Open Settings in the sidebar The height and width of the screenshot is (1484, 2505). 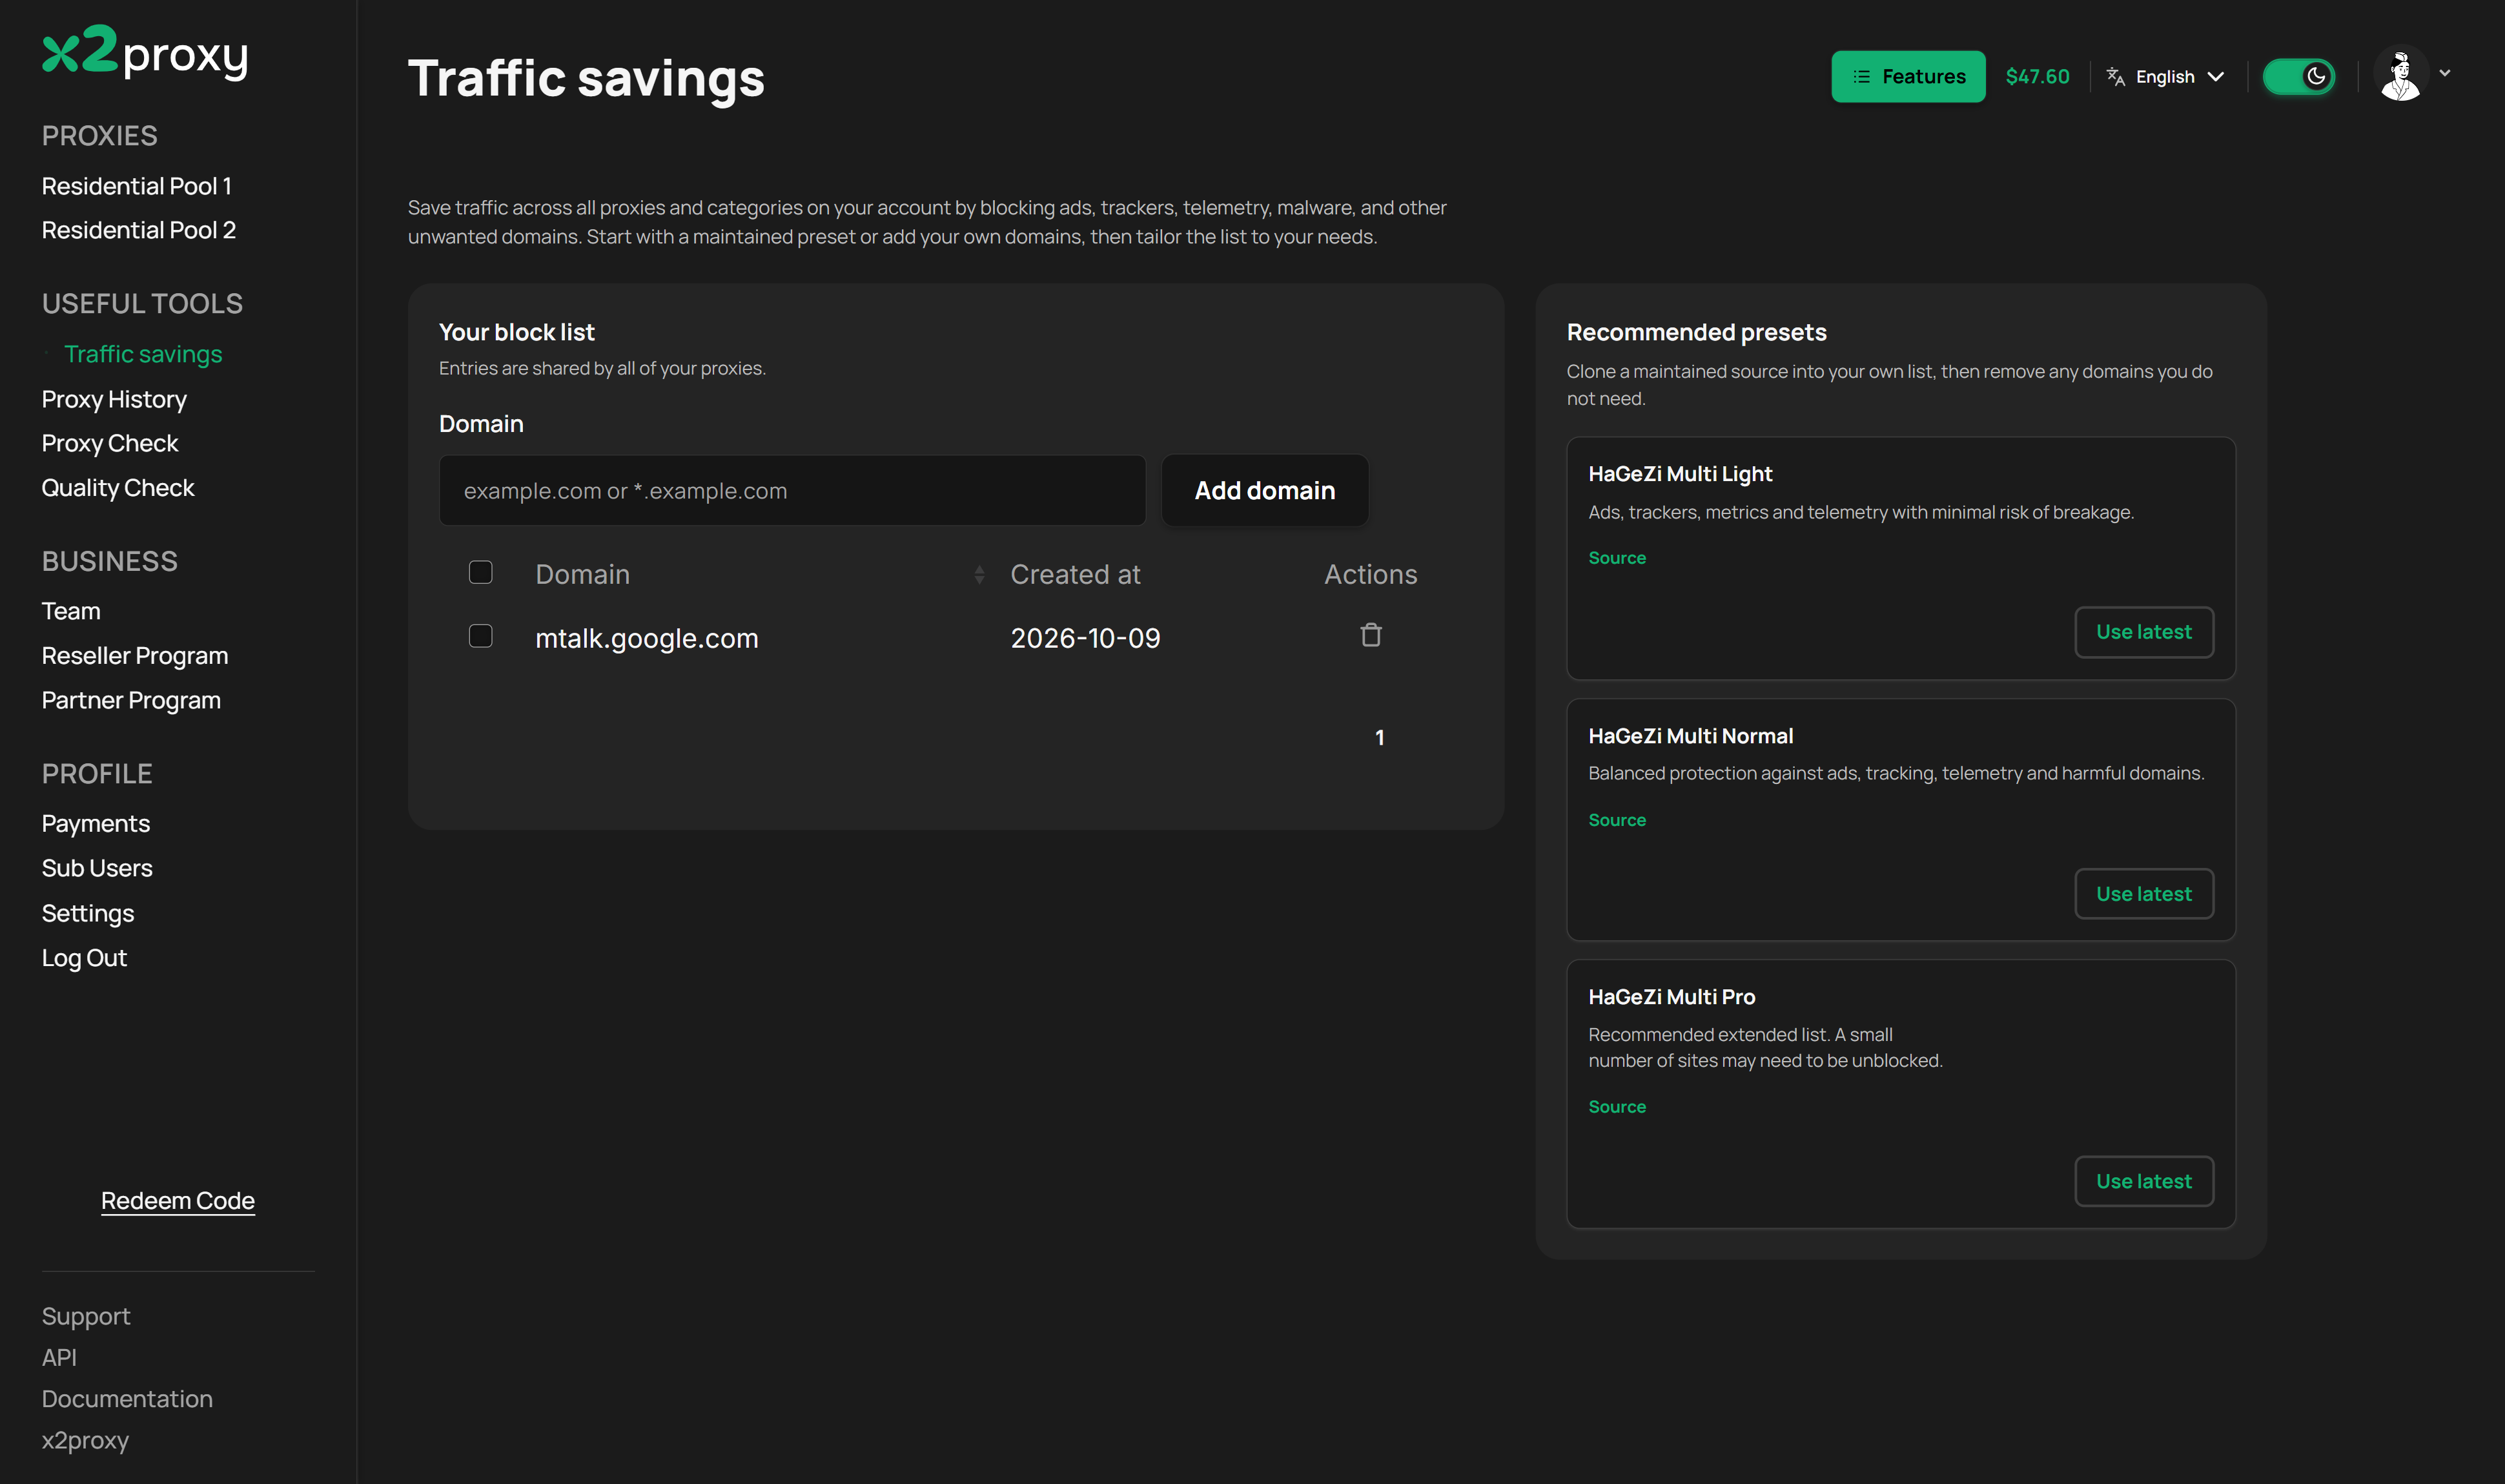click(x=88, y=913)
